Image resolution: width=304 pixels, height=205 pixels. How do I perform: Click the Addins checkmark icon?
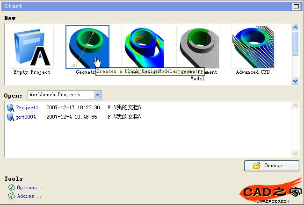pyautogui.click(x=11, y=196)
